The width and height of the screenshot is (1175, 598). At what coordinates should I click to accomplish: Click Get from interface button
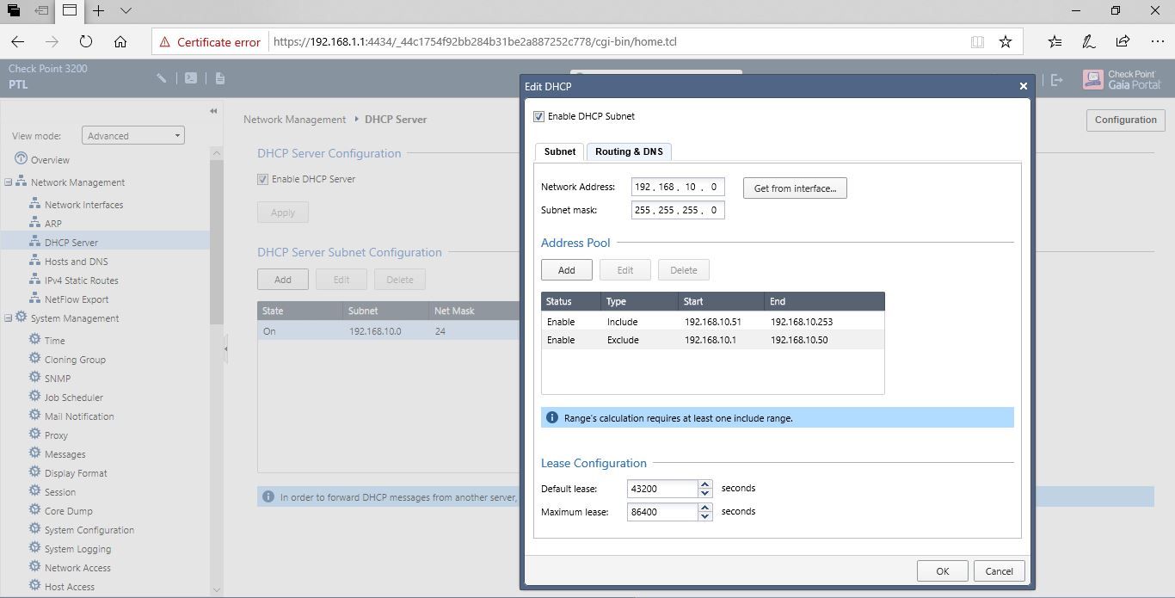coord(794,188)
